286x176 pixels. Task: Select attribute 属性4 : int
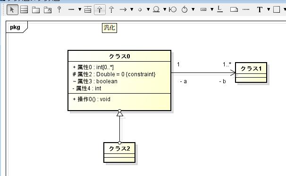(x=87, y=88)
